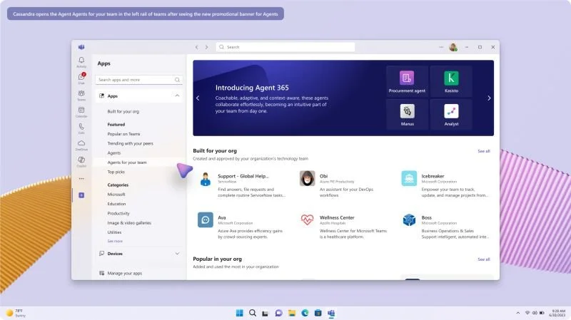This screenshot has height=320, width=571.
Task: Click the Teams logo at top left
Action: 81,47
